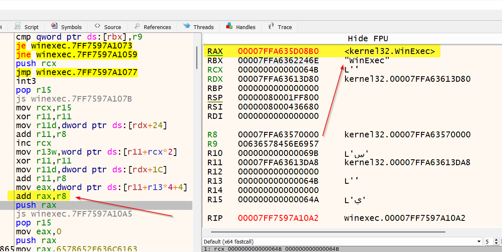This screenshot has width=502, height=252.
Task: Click the RBX register name
Action: pyautogui.click(x=215, y=61)
